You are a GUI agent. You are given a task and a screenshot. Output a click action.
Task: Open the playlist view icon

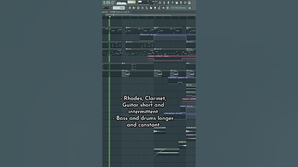pos(130,8)
